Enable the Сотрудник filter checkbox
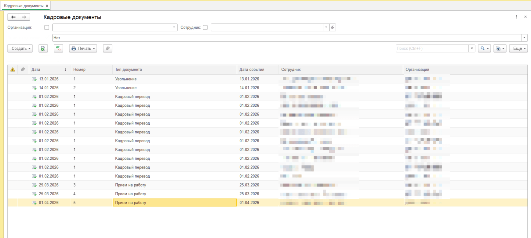The image size is (531, 238). point(205,27)
